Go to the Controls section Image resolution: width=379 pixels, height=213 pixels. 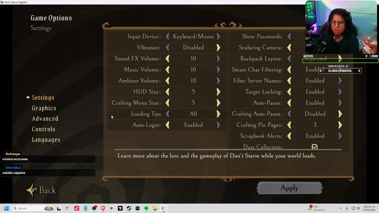pos(44,129)
